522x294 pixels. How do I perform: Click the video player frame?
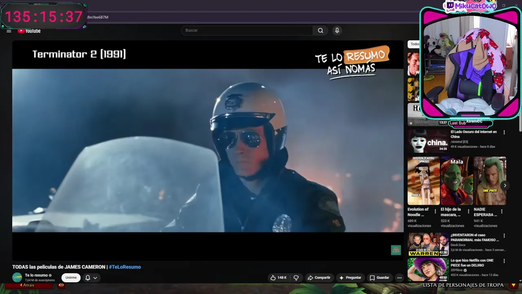tap(208, 150)
